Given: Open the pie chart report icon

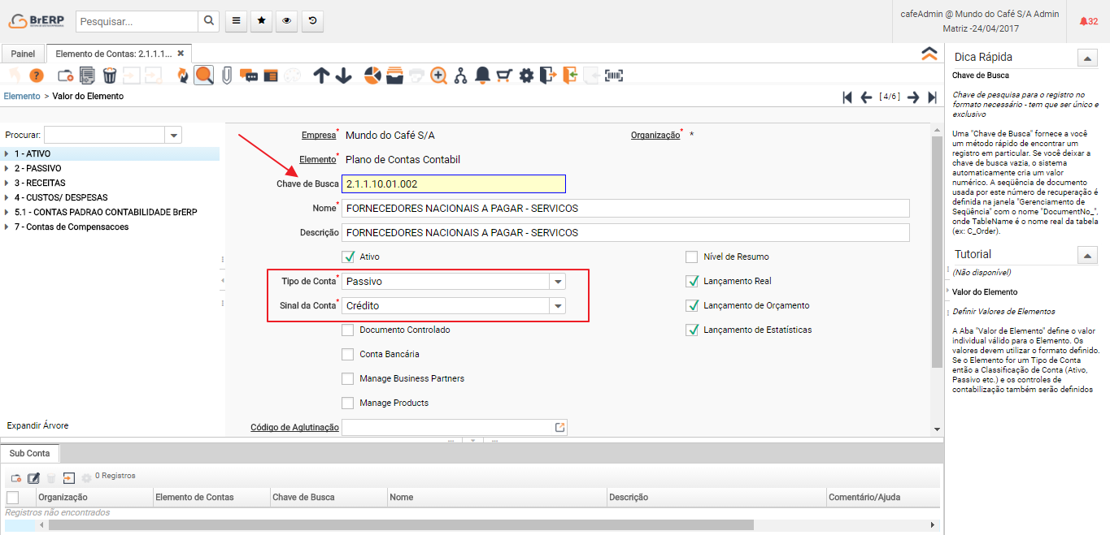Looking at the screenshot, I should [x=372, y=76].
